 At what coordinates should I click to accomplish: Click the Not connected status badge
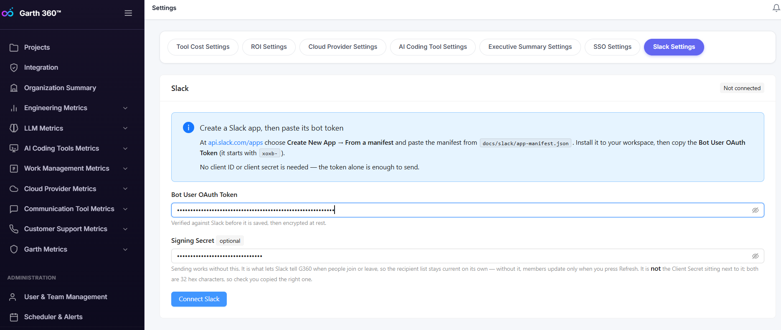[x=742, y=88]
